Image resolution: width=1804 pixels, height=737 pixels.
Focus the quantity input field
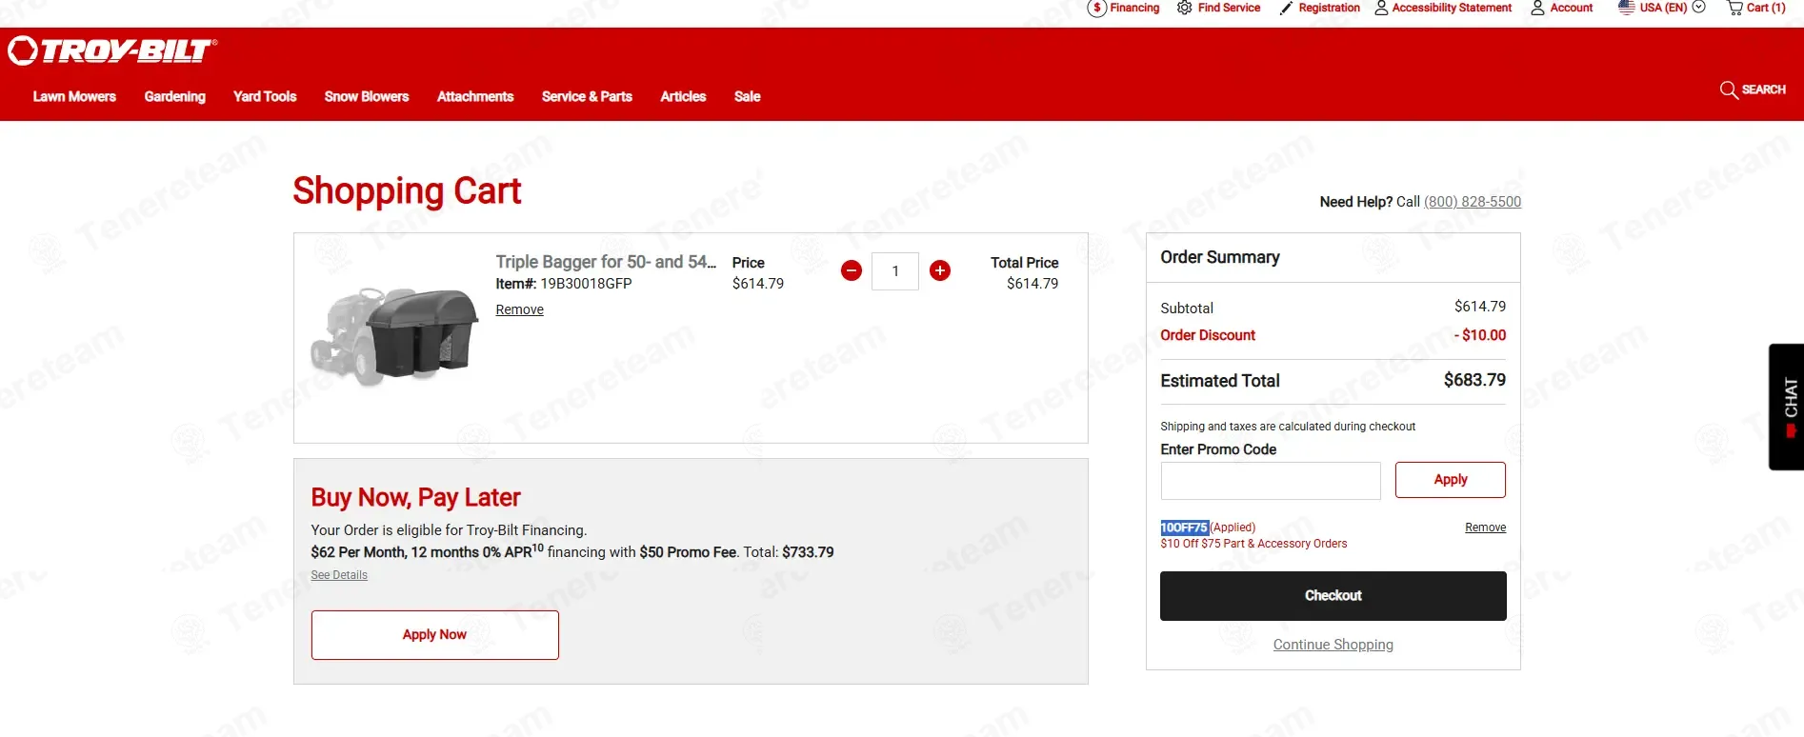click(895, 271)
